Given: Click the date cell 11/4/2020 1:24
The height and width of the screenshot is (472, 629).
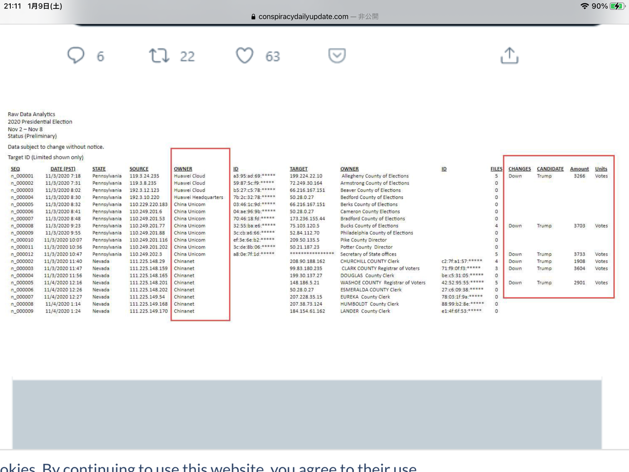Looking at the screenshot, I should [63, 311].
